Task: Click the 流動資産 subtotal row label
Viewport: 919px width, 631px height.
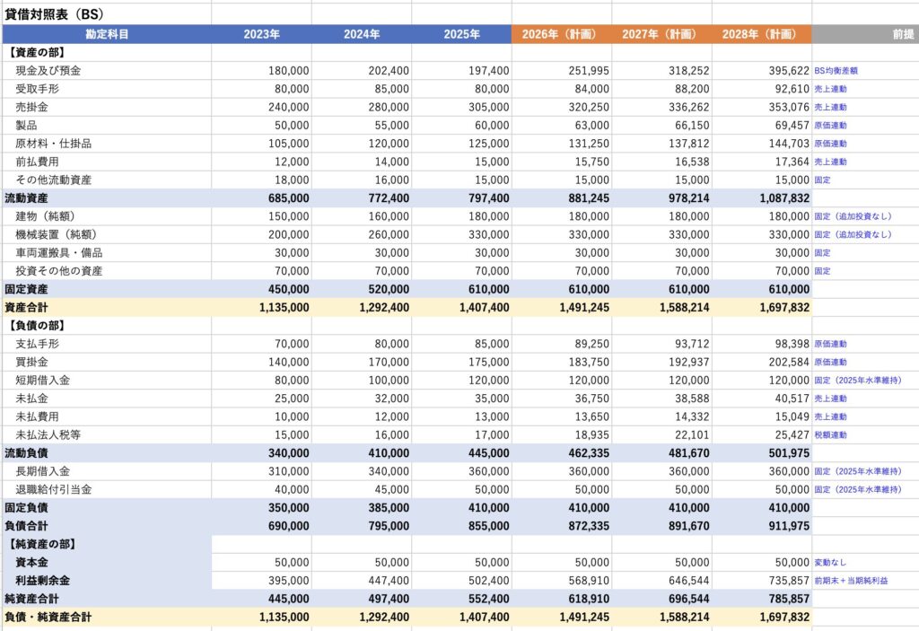Action: point(27,198)
